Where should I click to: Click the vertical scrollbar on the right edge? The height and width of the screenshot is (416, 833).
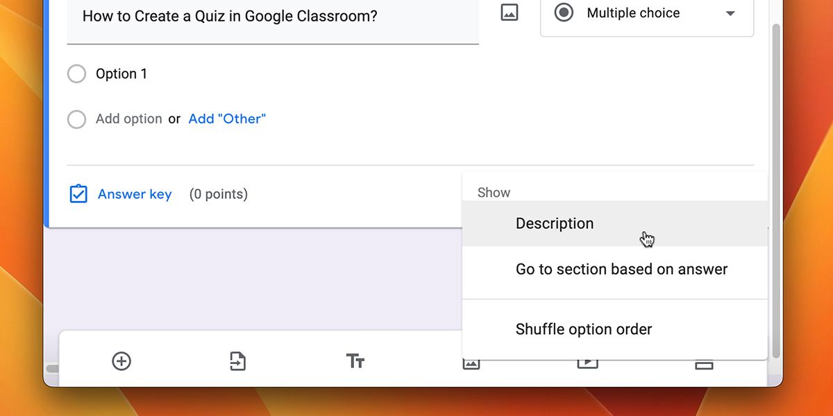click(776, 173)
